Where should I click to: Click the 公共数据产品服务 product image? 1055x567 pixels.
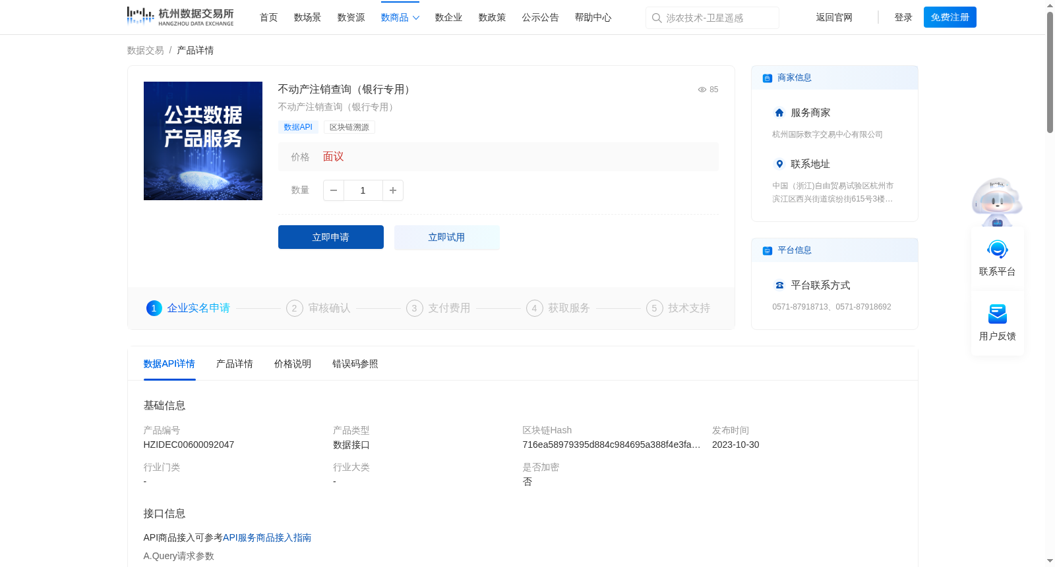click(x=203, y=141)
